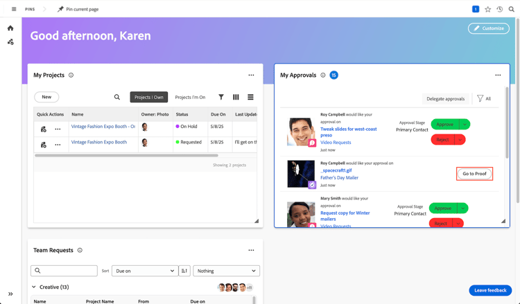This screenshot has height=304, width=520.
Task: Approve Tweak slides for west-coast preso
Action: 444,124
